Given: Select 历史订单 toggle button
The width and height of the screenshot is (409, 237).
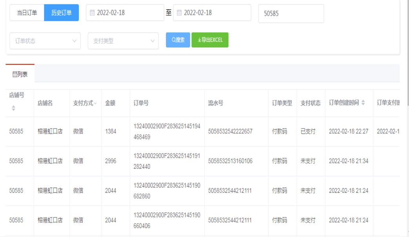Looking at the screenshot, I should click(61, 13).
